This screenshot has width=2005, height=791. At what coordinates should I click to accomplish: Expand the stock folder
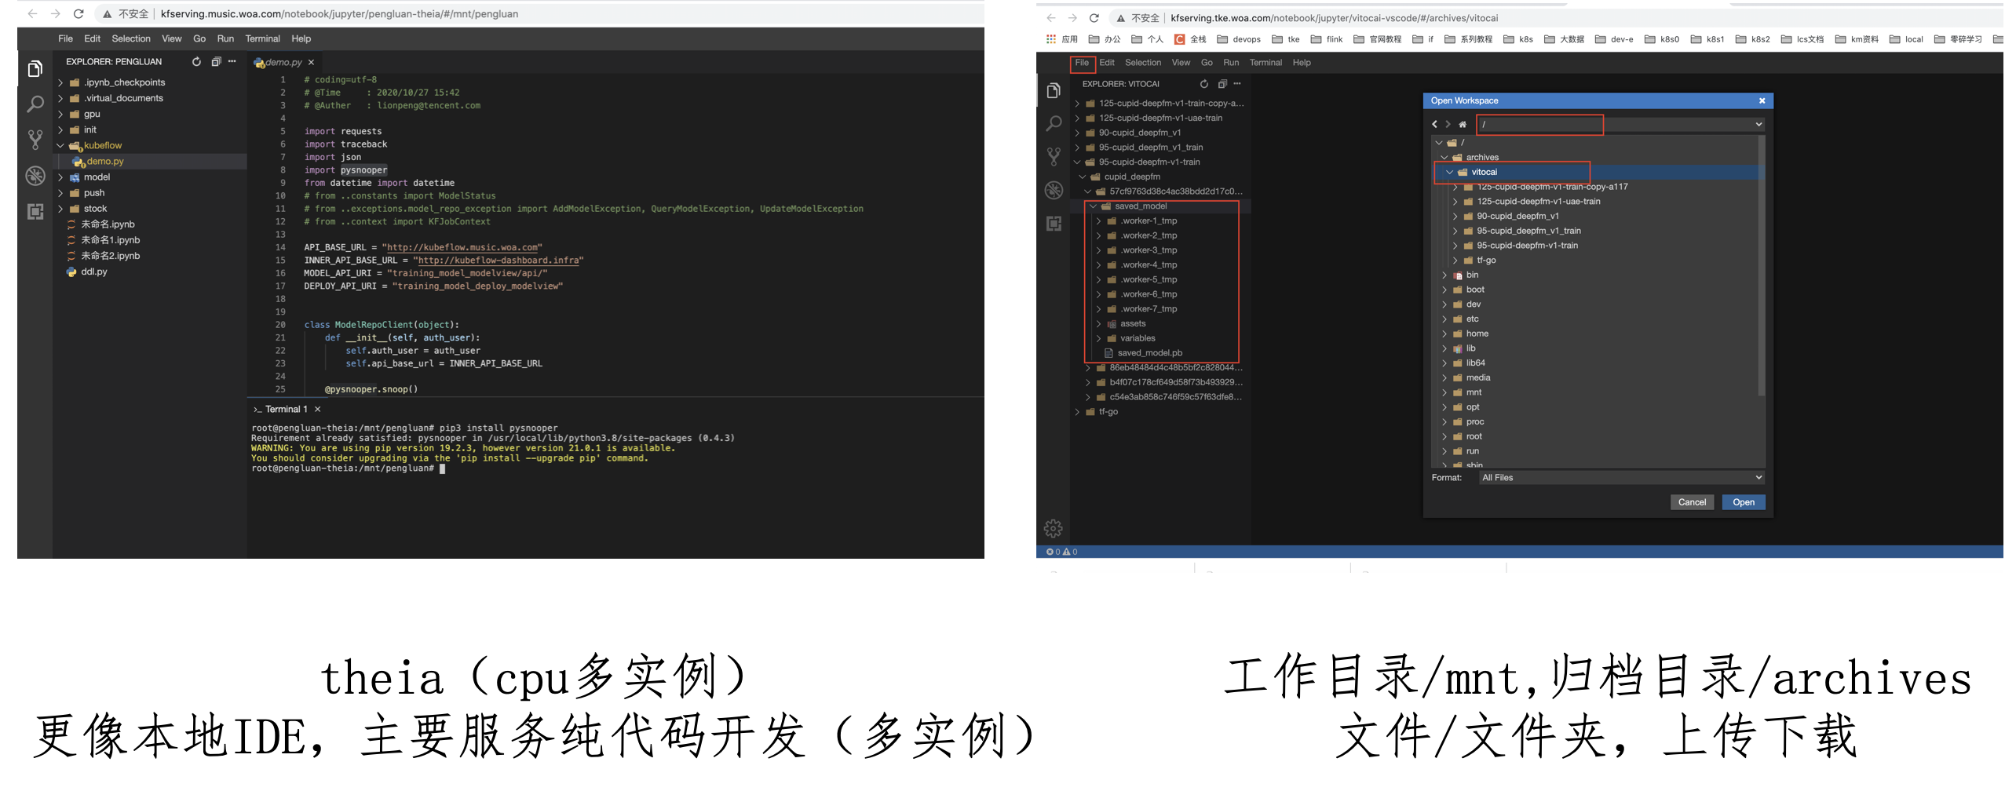click(x=60, y=208)
